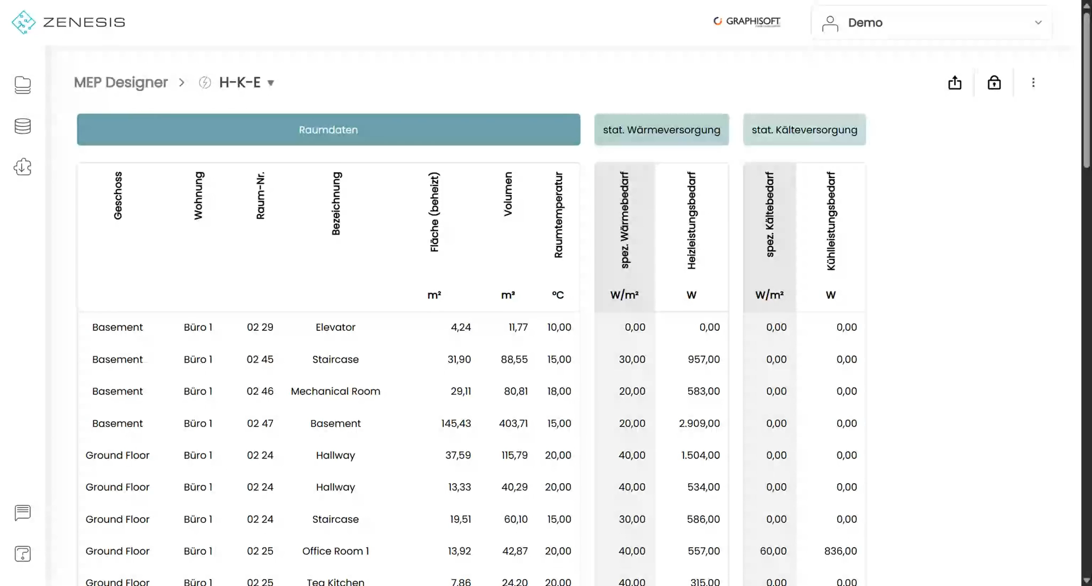The width and height of the screenshot is (1092, 586).
Task: Click the Mechanical Room table row
Action: tap(335, 392)
